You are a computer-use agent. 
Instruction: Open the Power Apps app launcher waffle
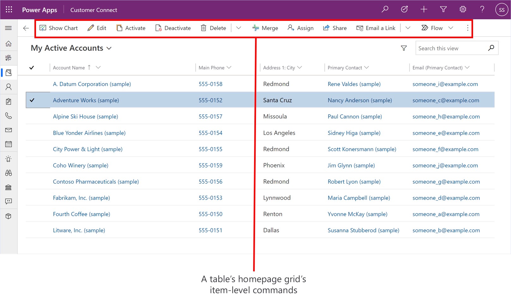(x=9, y=9)
